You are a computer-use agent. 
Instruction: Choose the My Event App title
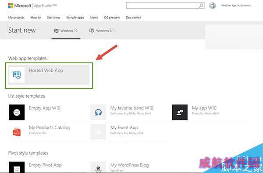click(124, 128)
